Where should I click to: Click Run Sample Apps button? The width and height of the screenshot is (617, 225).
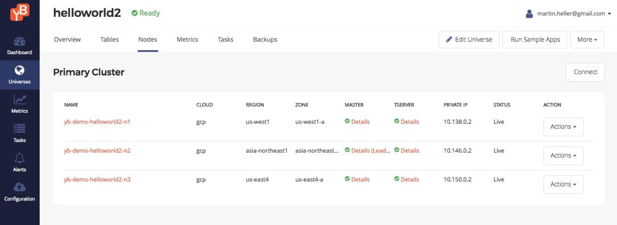pos(534,39)
